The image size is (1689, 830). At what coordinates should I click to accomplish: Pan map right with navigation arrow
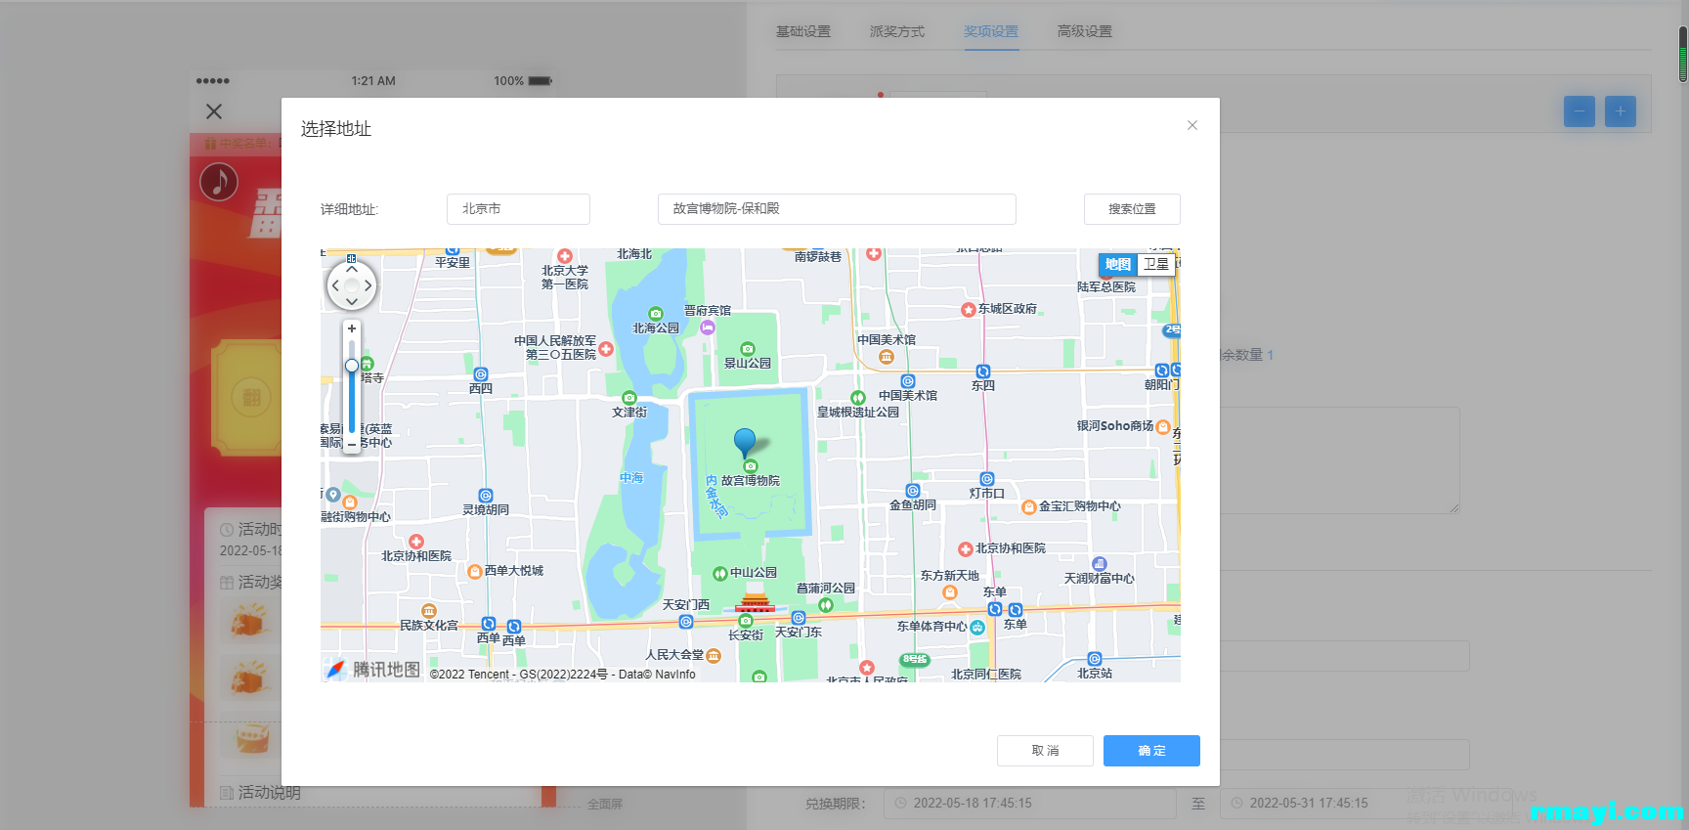(368, 285)
